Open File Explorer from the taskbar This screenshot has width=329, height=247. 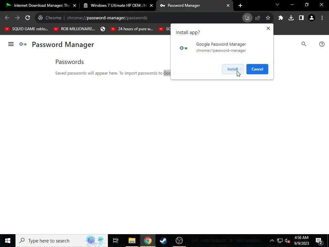point(132,241)
